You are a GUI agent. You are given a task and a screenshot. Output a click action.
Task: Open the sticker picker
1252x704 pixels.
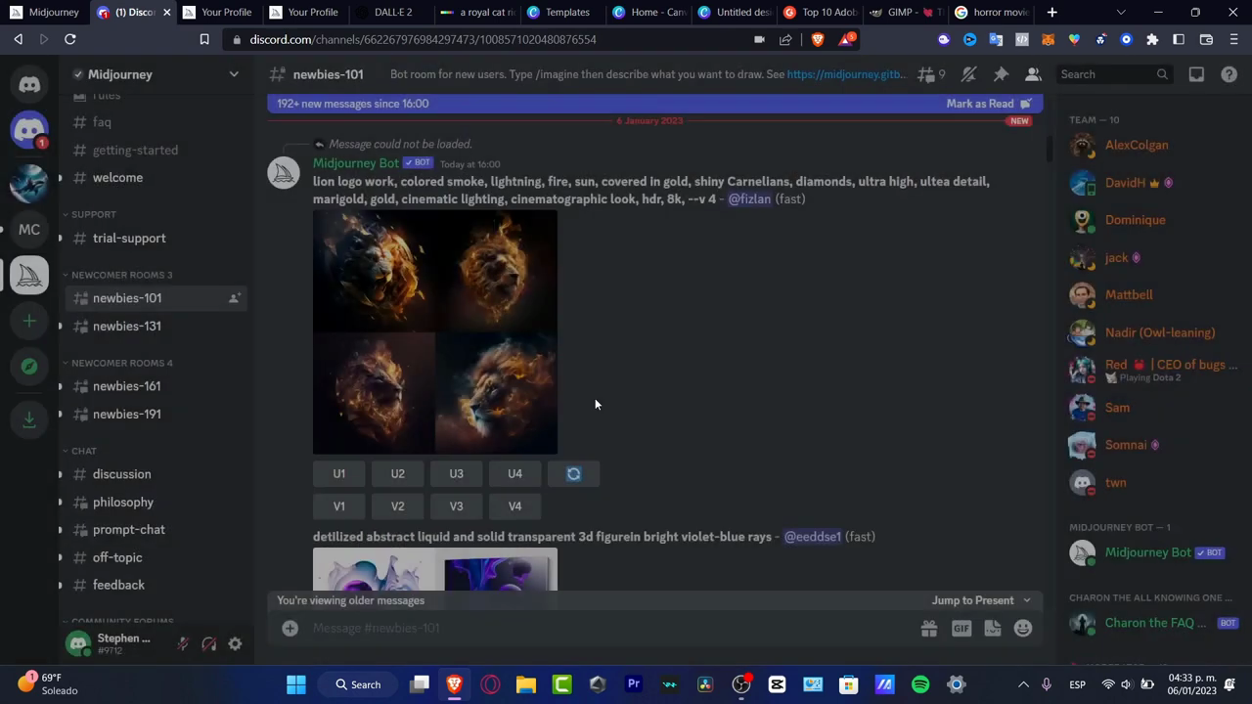tap(992, 629)
